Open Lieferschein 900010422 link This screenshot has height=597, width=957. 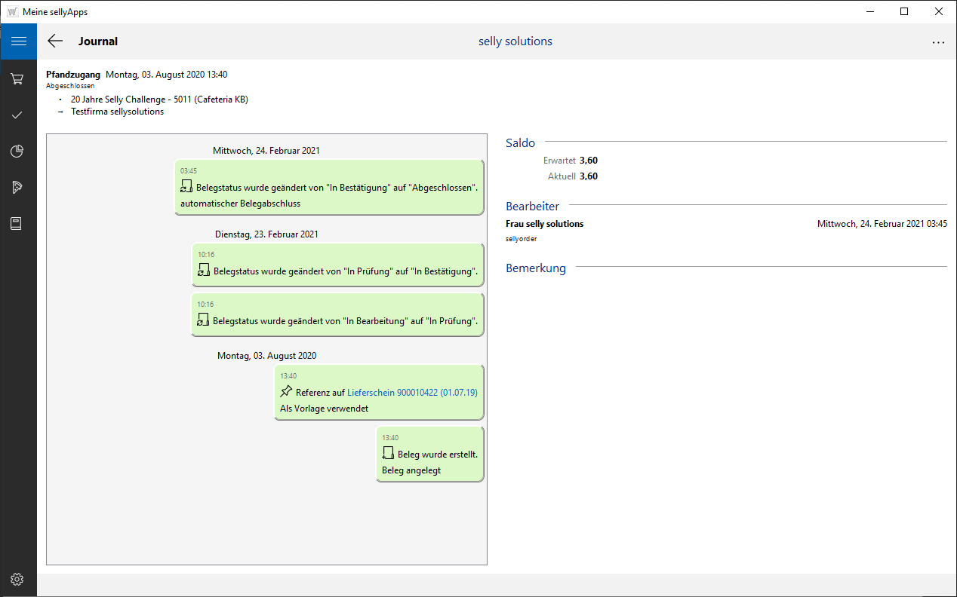pos(412,393)
